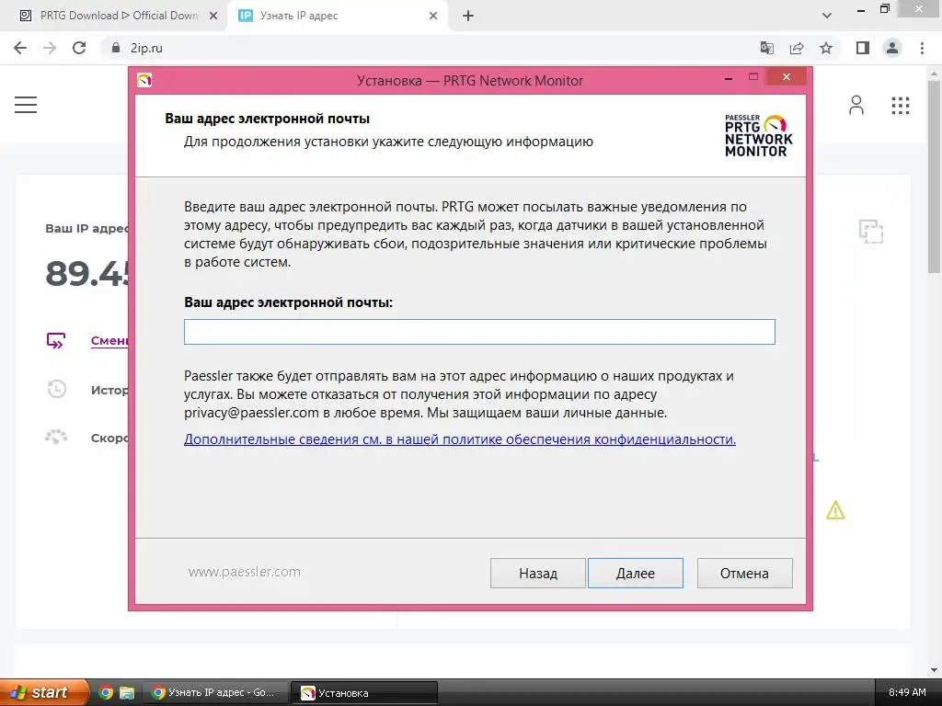Reload the 2ip.ru page

79,48
